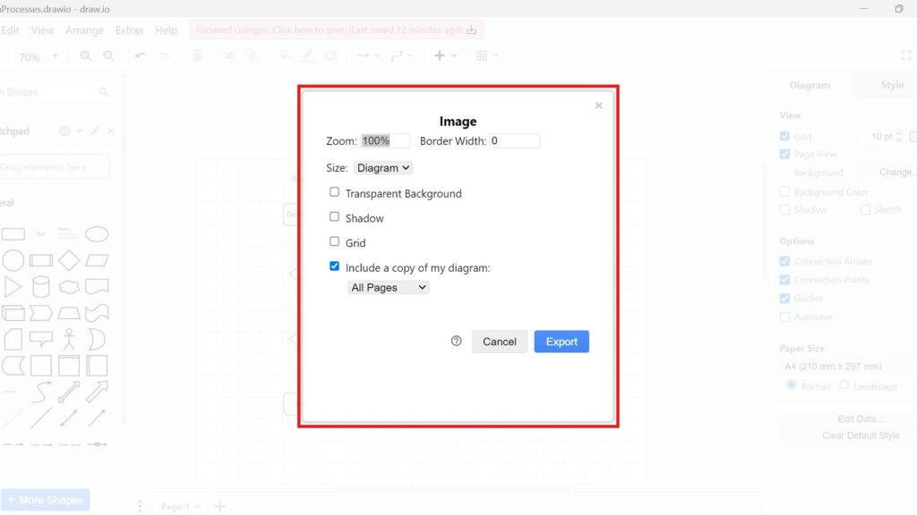Click the delete trash icon in toolbar
Image resolution: width=917 pixels, height=515 pixels.
[197, 56]
